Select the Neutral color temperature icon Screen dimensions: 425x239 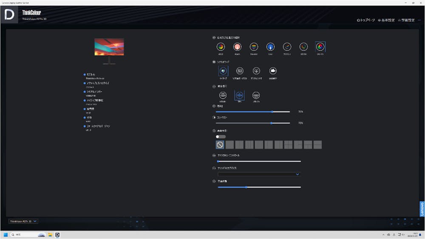254,47
